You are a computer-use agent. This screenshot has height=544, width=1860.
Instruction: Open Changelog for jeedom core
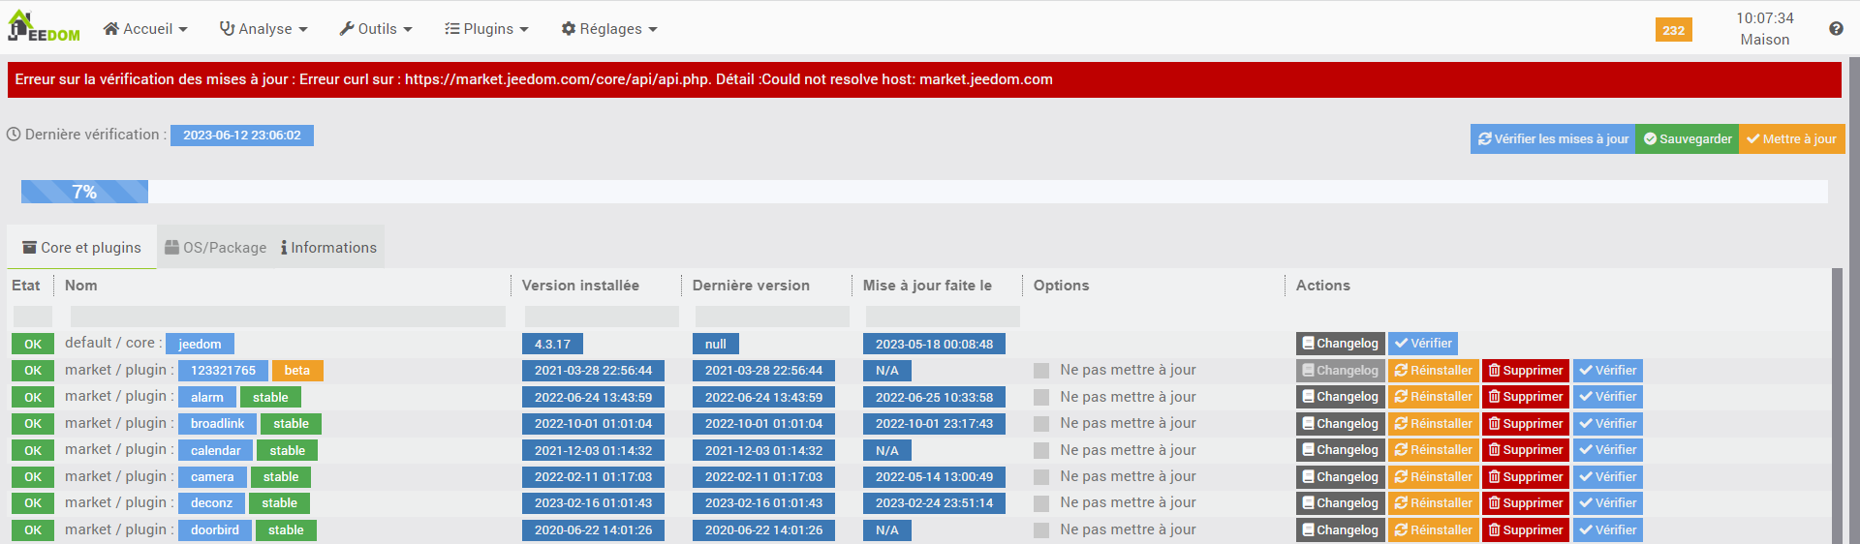click(x=1341, y=344)
